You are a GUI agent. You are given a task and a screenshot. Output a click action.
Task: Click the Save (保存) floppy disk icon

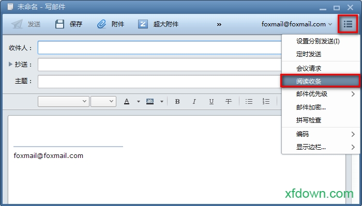[x=59, y=24]
